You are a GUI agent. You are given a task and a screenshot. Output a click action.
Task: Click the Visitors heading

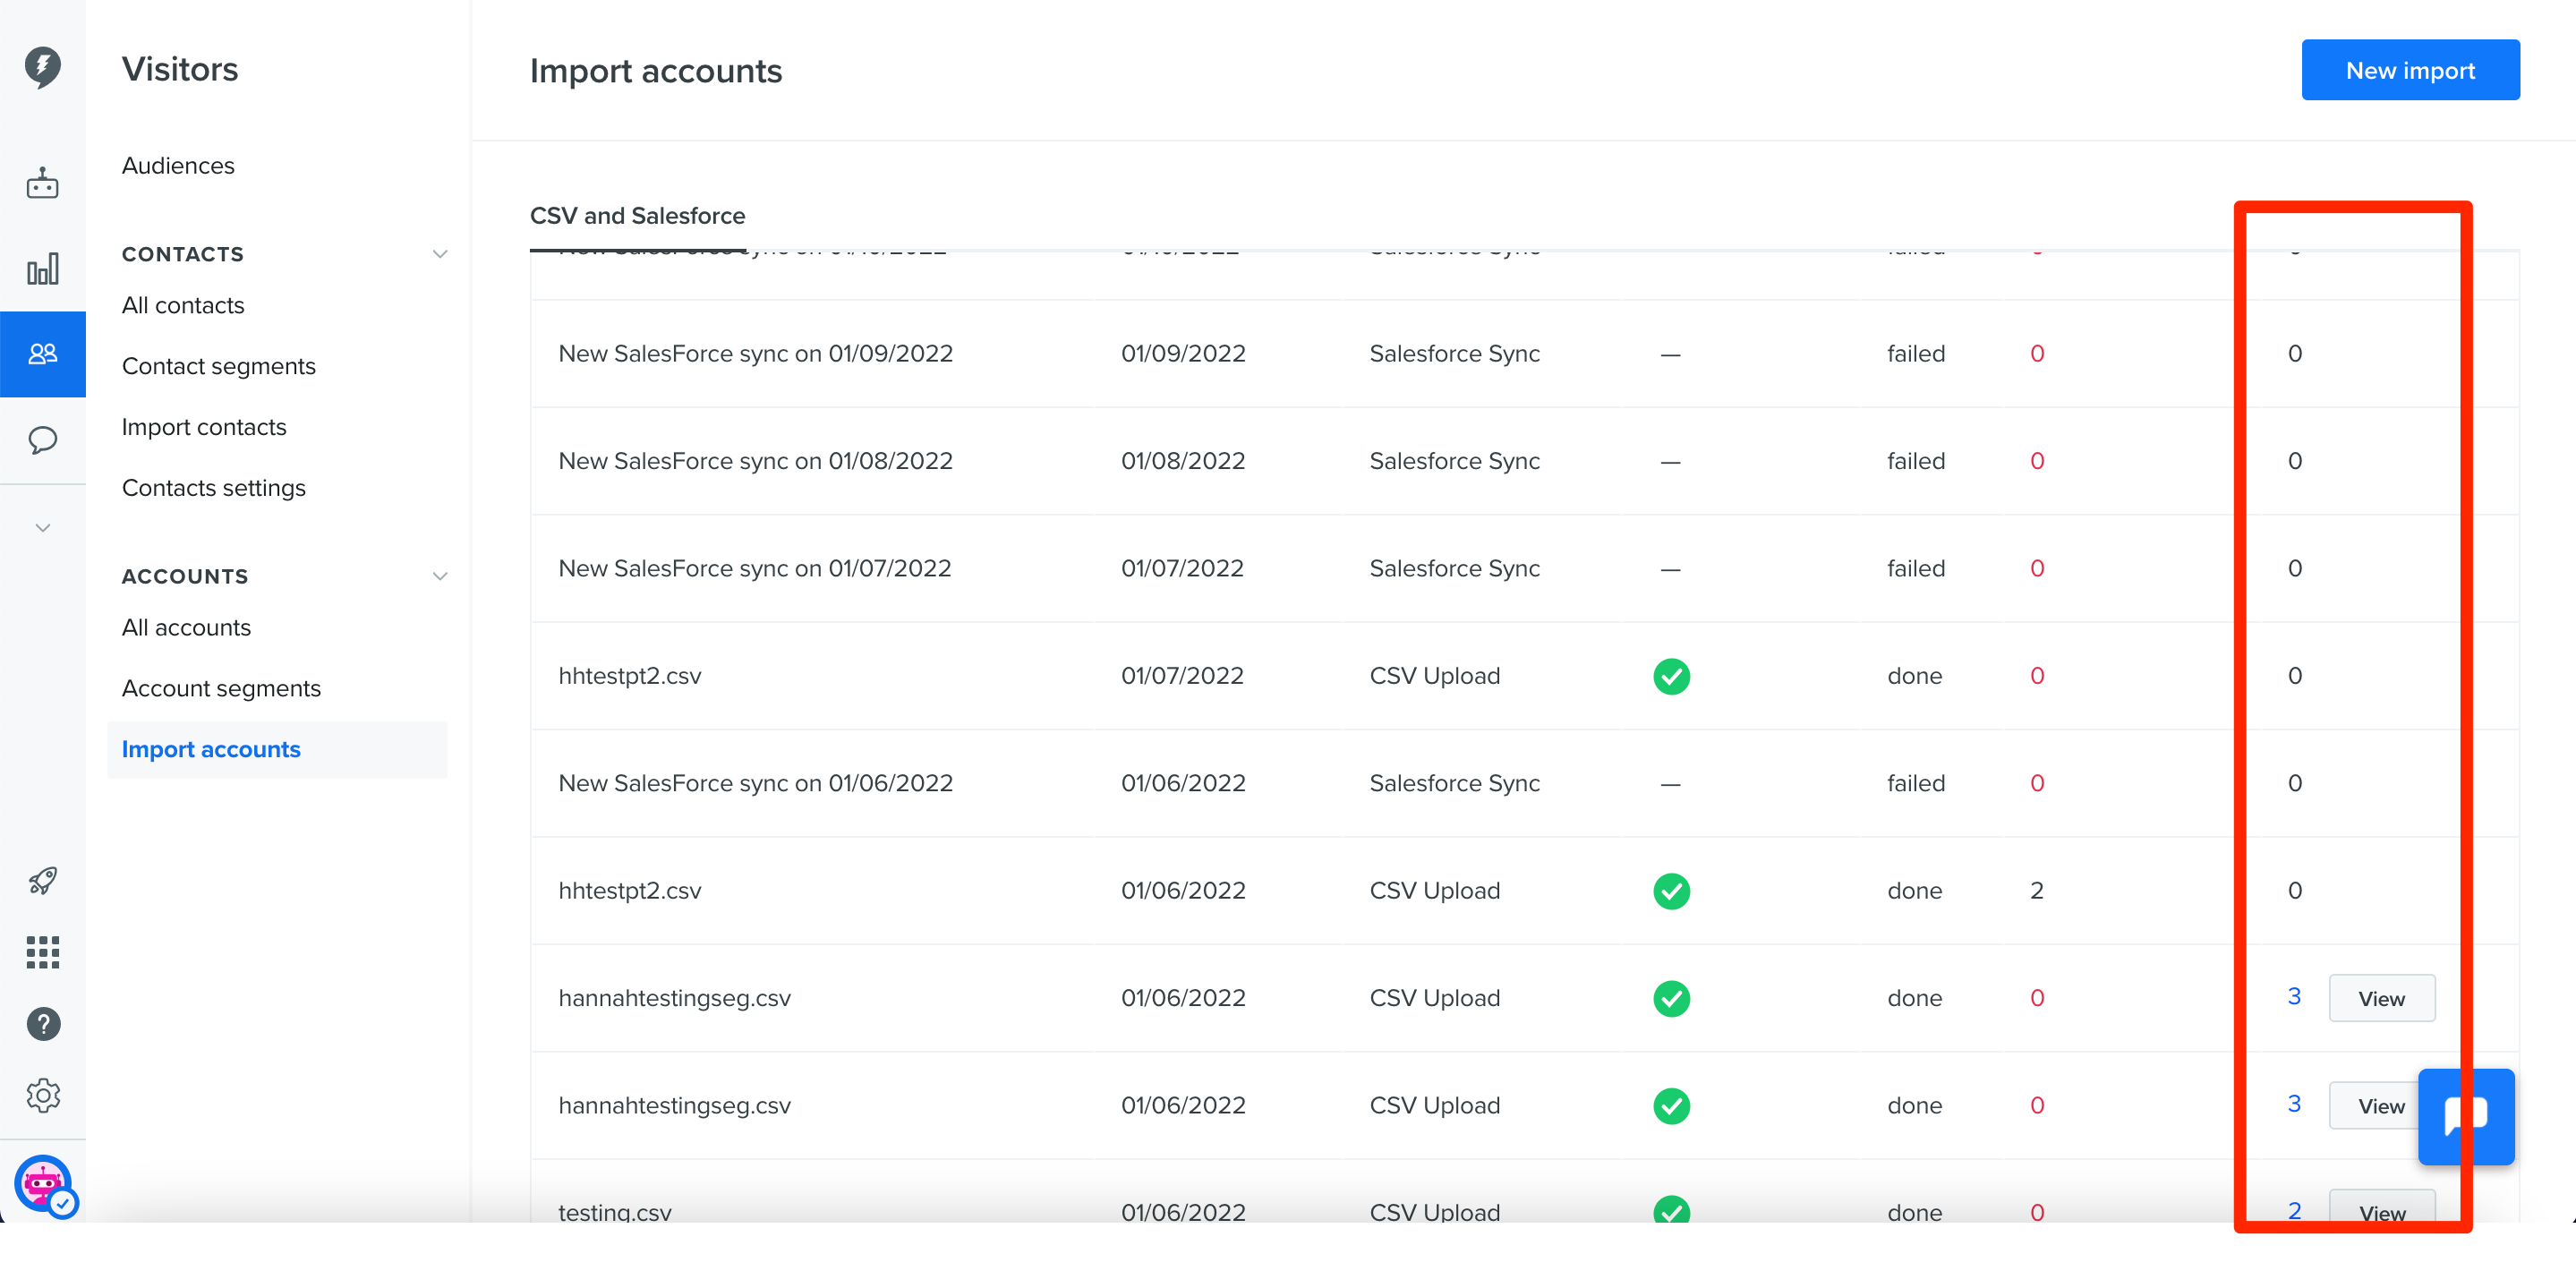point(180,69)
